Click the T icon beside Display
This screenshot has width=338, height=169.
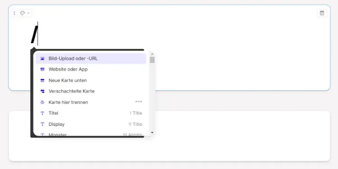click(x=42, y=124)
